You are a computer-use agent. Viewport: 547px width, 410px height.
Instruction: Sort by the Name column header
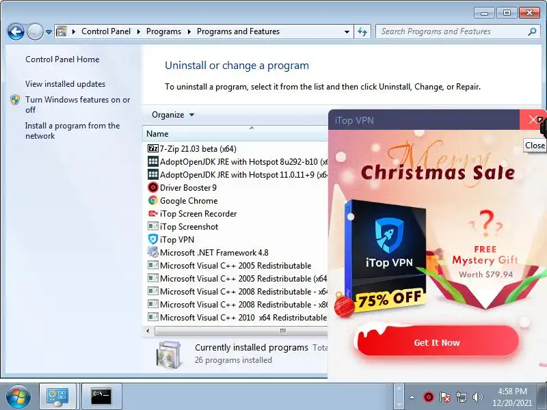tap(235, 133)
